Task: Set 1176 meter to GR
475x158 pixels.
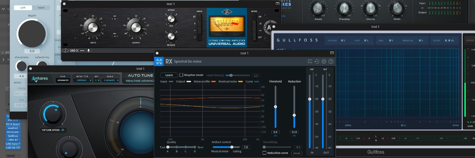Action: (x=254, y=16)
